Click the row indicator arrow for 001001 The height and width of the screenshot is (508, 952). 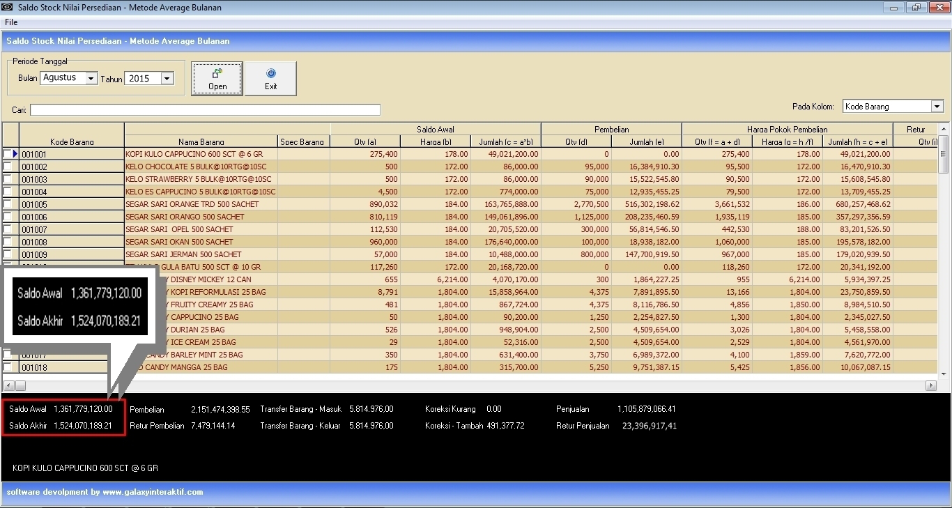pyautogui.click(x=14, y=154)
